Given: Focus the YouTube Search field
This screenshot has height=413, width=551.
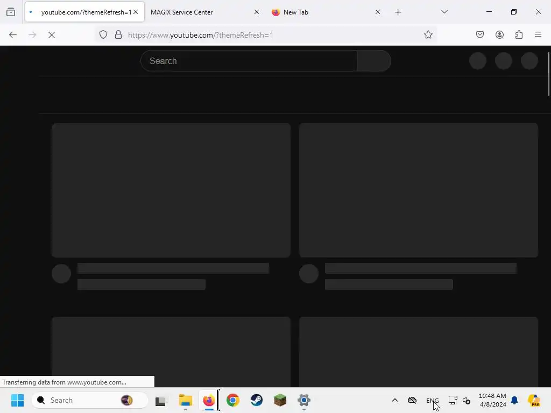Looking at the screenshot, I should 249,61.
